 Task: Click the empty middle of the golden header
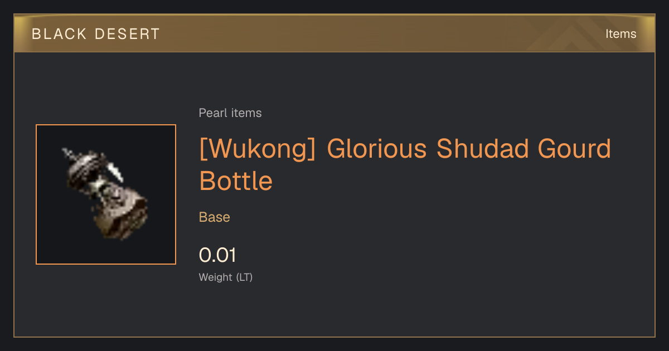(362, 34)
